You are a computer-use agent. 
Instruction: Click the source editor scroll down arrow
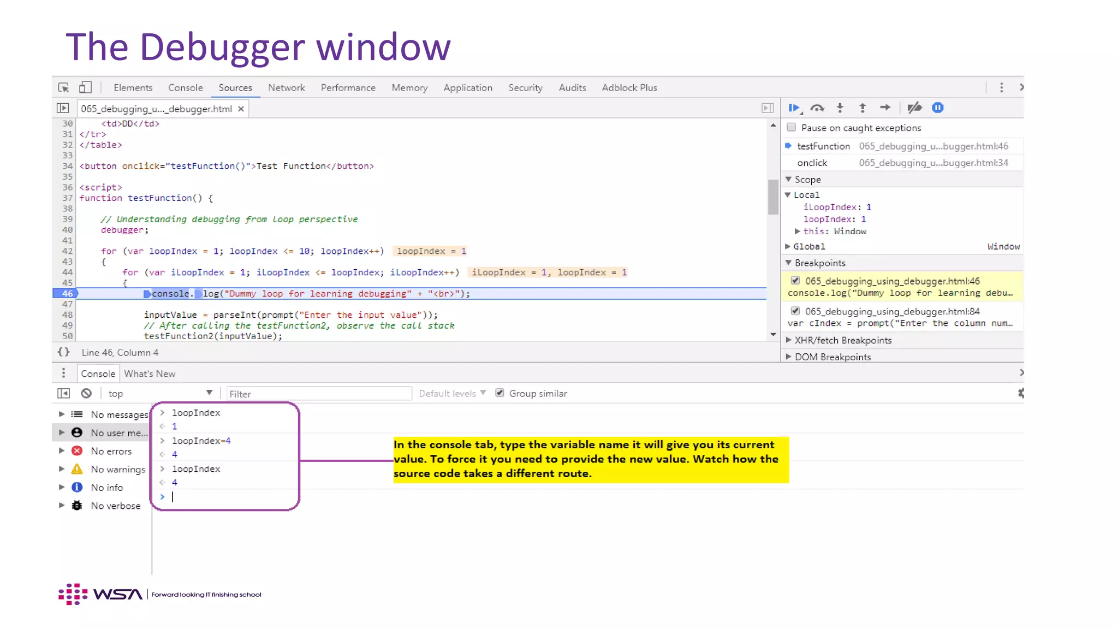coord(773,335)
